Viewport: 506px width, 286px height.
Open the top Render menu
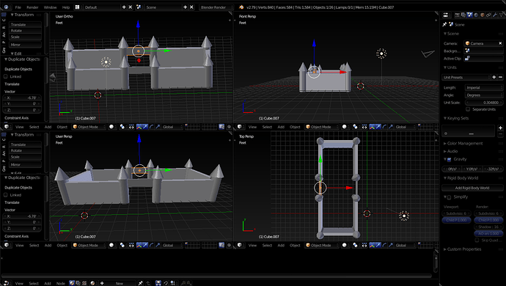(x=32, y=7)
